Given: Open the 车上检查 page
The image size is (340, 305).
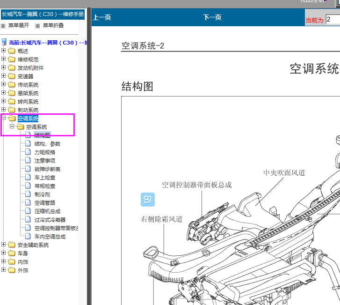Looking at the screenshot, I should 45,178.
